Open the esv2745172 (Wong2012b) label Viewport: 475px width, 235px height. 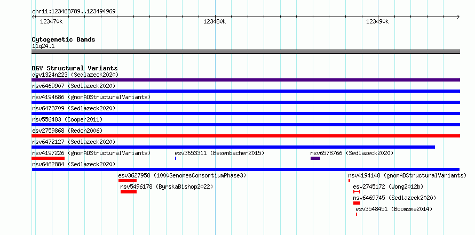389,187
